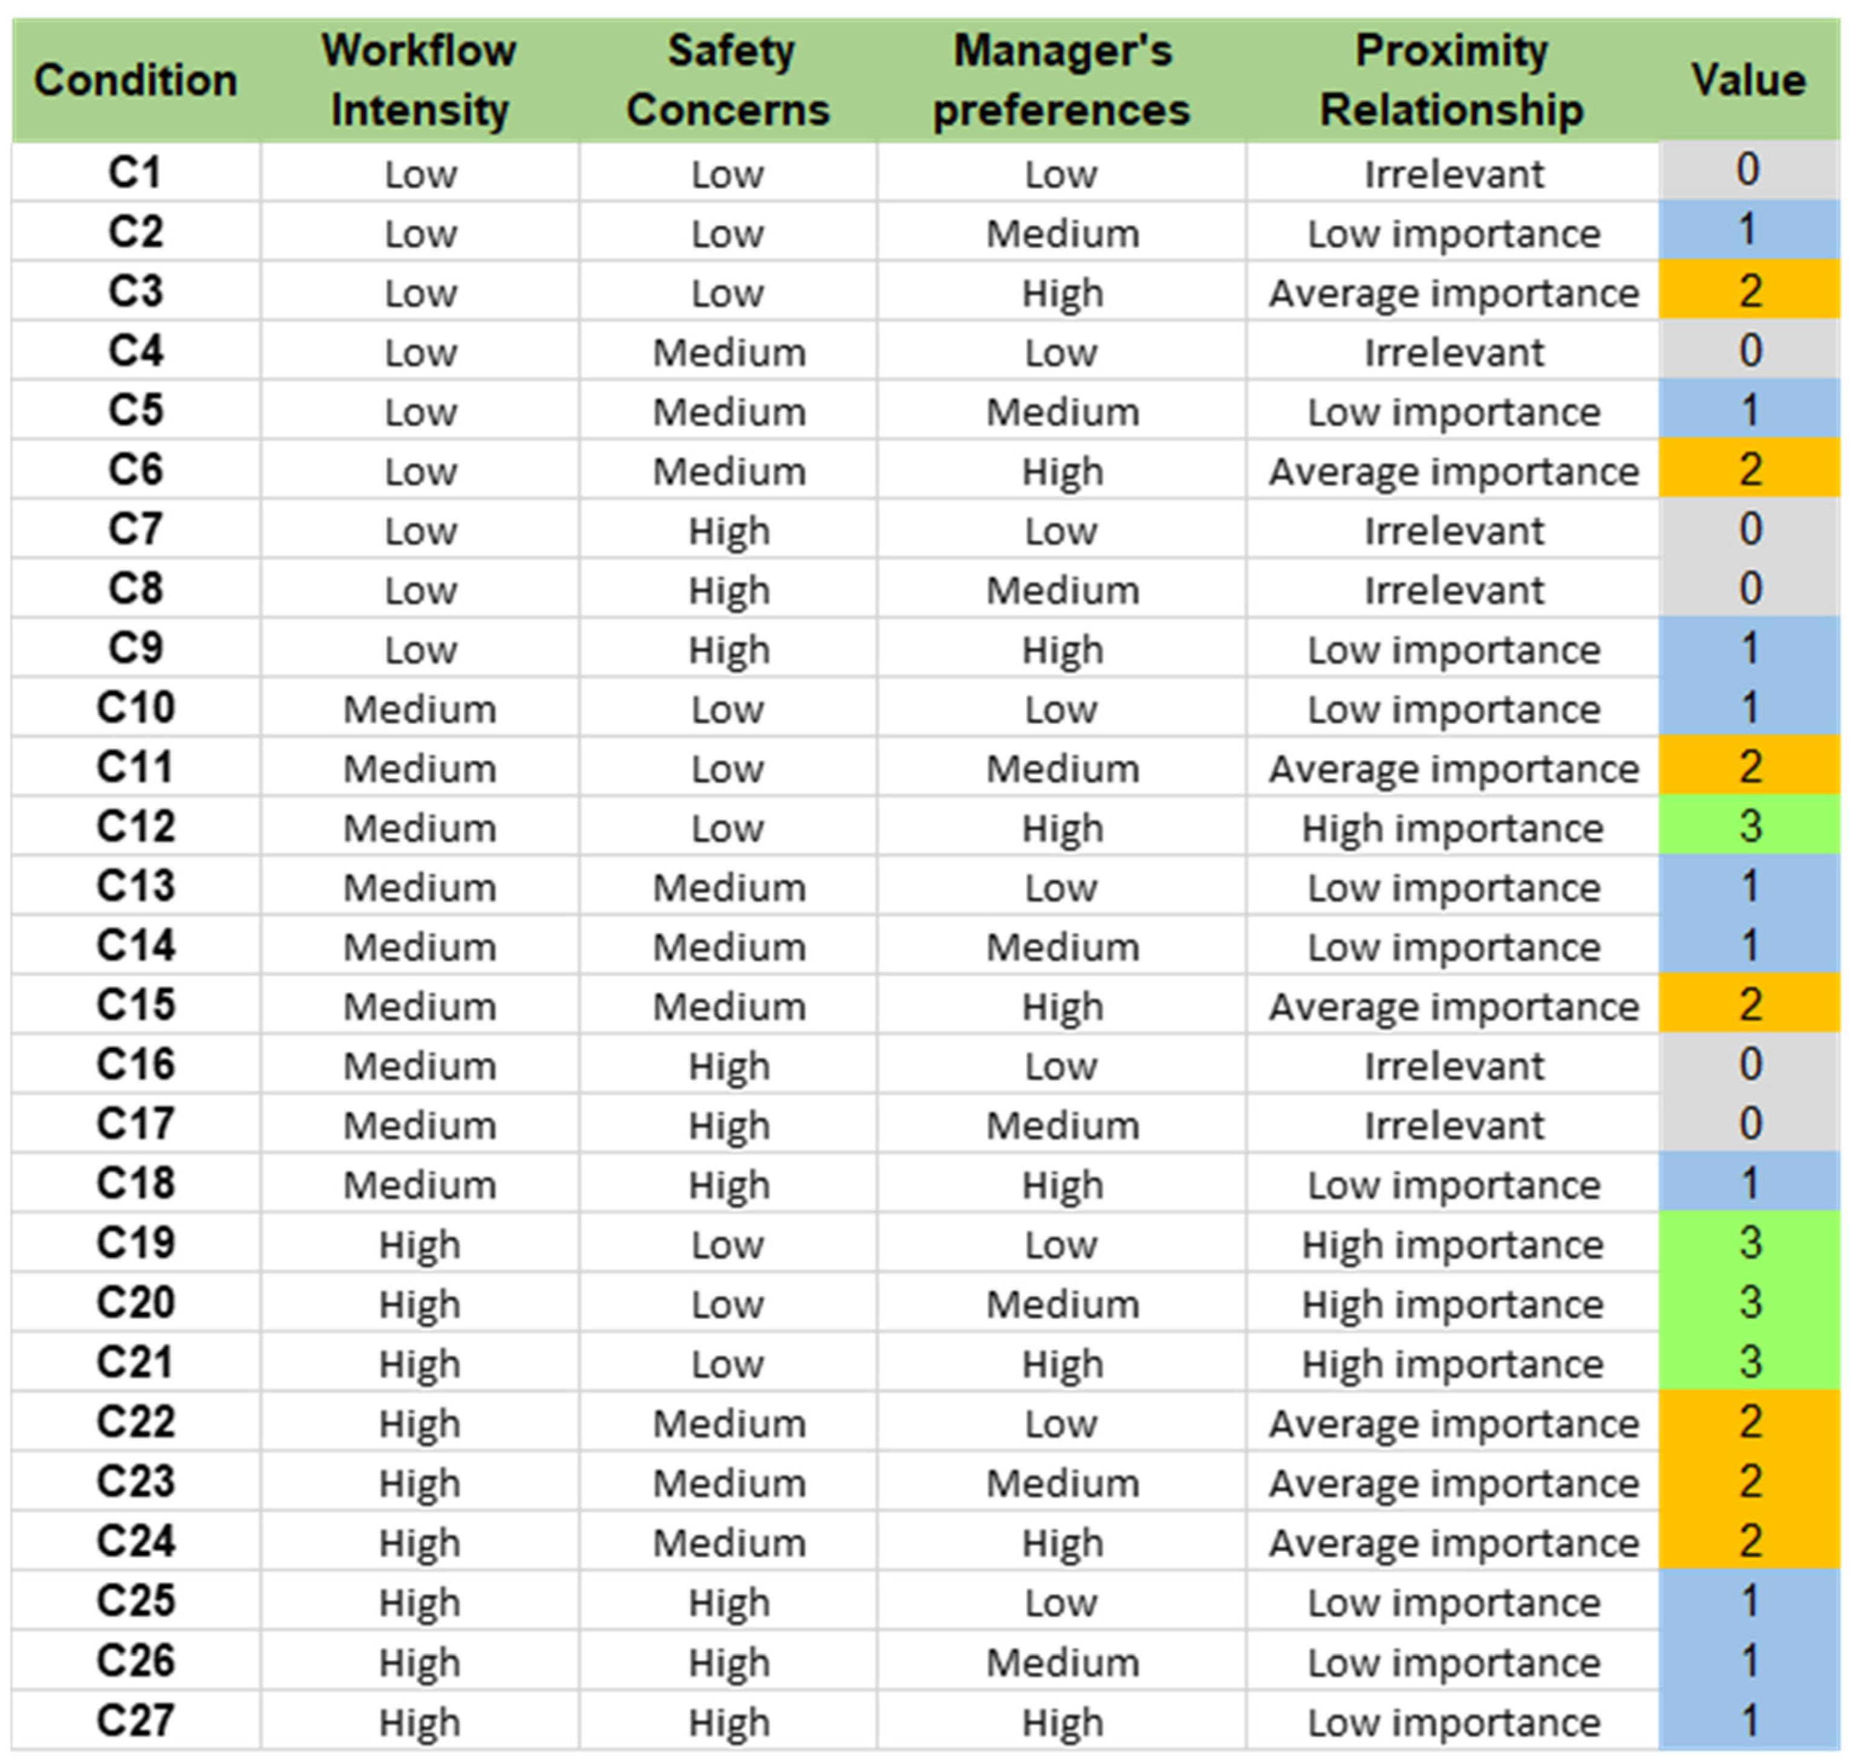The height and width of the screenshot is (1761, 1855).
Task: Click the Proximity Relationship header
Action: (1452, 80)
